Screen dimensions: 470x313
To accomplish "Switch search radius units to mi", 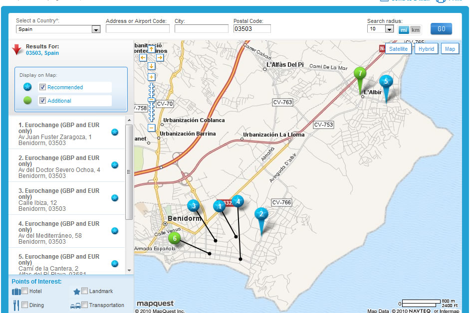I will point(404,30).
